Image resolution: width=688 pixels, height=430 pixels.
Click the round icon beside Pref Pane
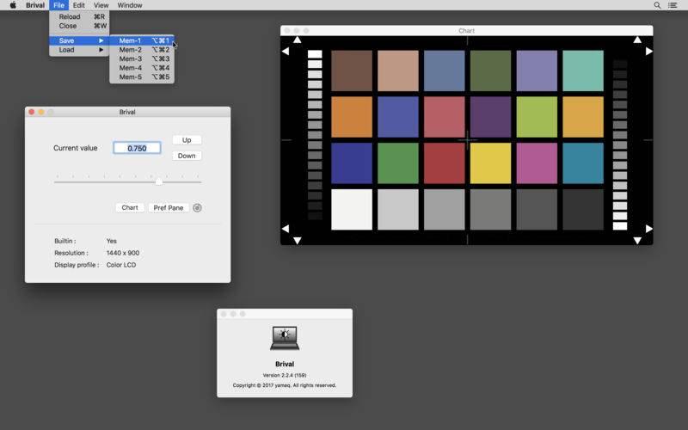198,207
